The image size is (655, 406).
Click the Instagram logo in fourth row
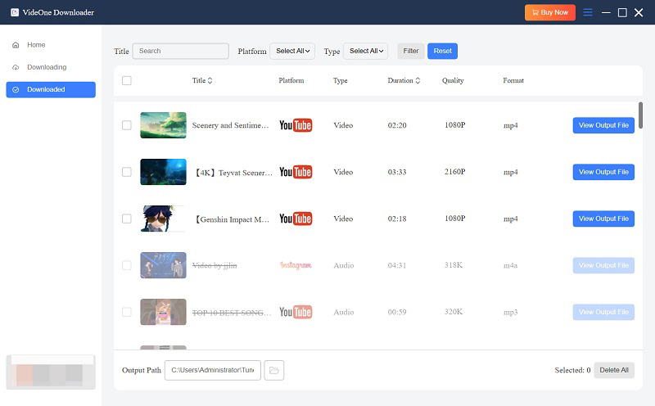click(295, 265)
